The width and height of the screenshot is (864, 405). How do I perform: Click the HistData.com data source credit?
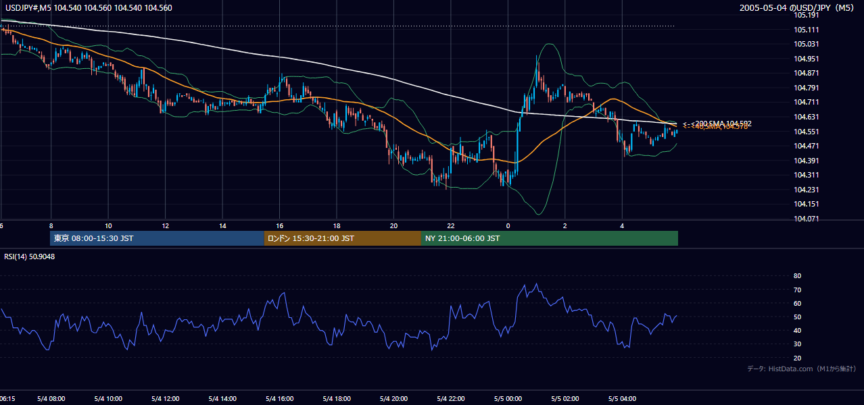tap(802, 369)
